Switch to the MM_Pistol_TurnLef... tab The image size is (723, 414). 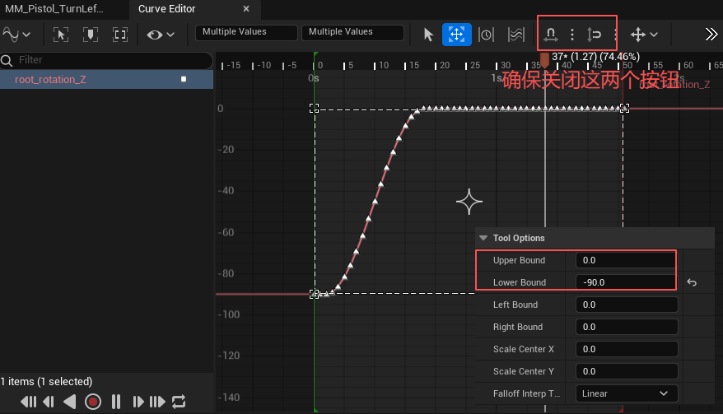(54, 9)
